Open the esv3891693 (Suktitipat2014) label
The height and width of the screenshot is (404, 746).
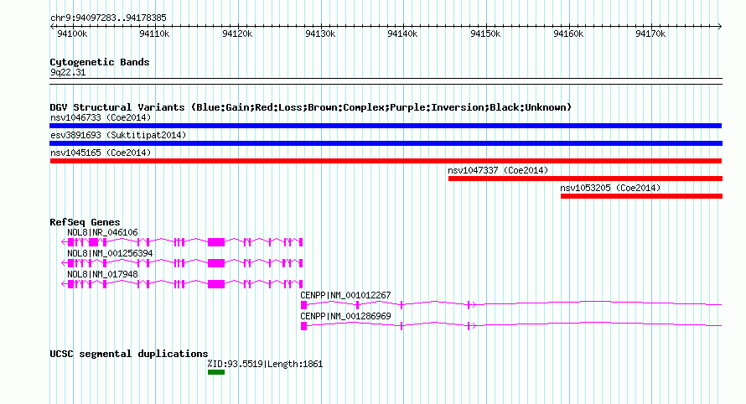point(118,135)
